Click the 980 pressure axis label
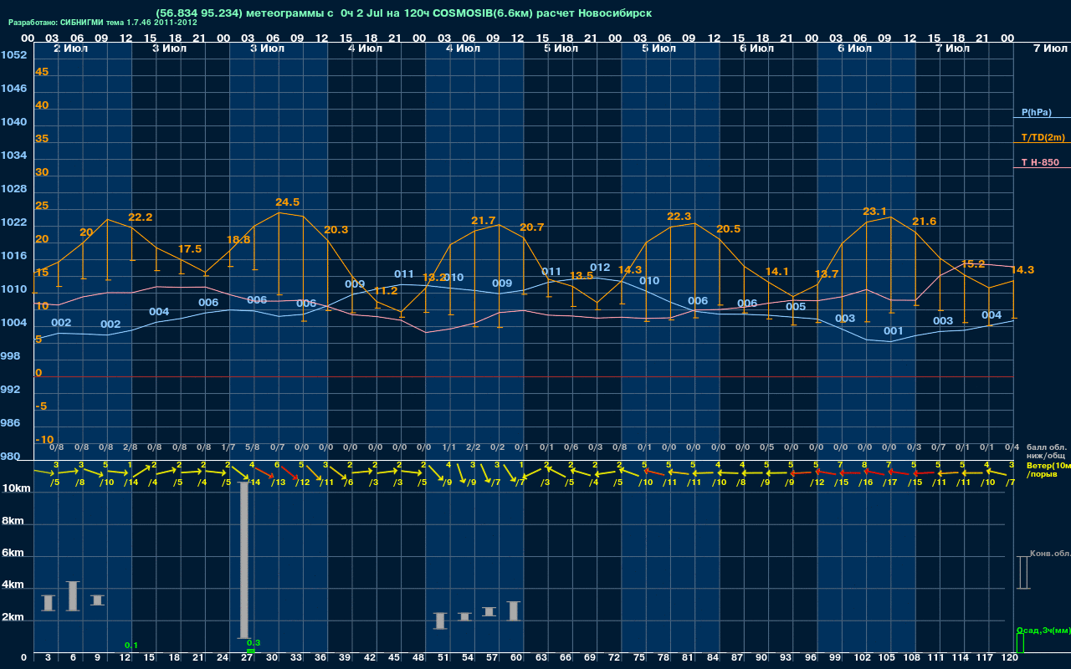 click(10, 457)
